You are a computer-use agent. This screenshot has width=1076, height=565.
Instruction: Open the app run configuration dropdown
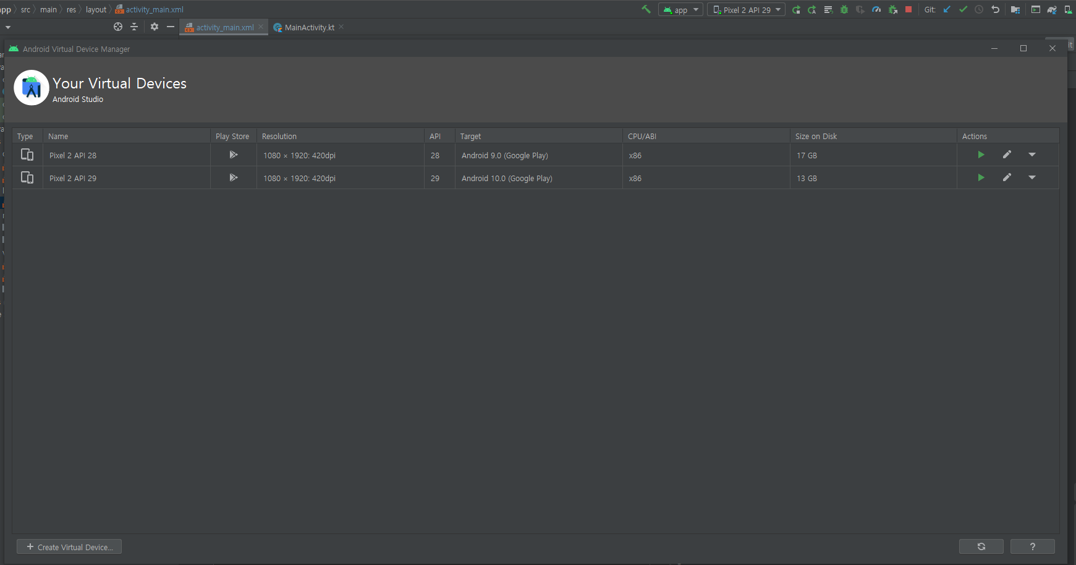(x=680, y=10)
